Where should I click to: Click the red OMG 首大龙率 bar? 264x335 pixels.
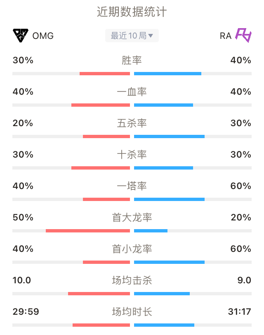click(x=88, y=231)
